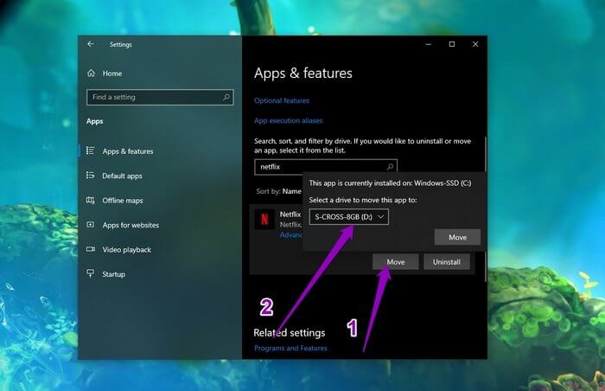The image size is (605, 391).
Task: Close the Settings window
Action: (475, 44)
